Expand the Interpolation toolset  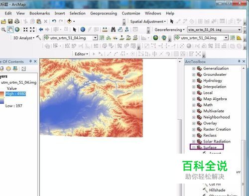tap(194, 87)
